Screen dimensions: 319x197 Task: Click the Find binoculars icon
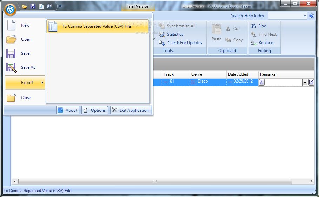click(253, 26)
